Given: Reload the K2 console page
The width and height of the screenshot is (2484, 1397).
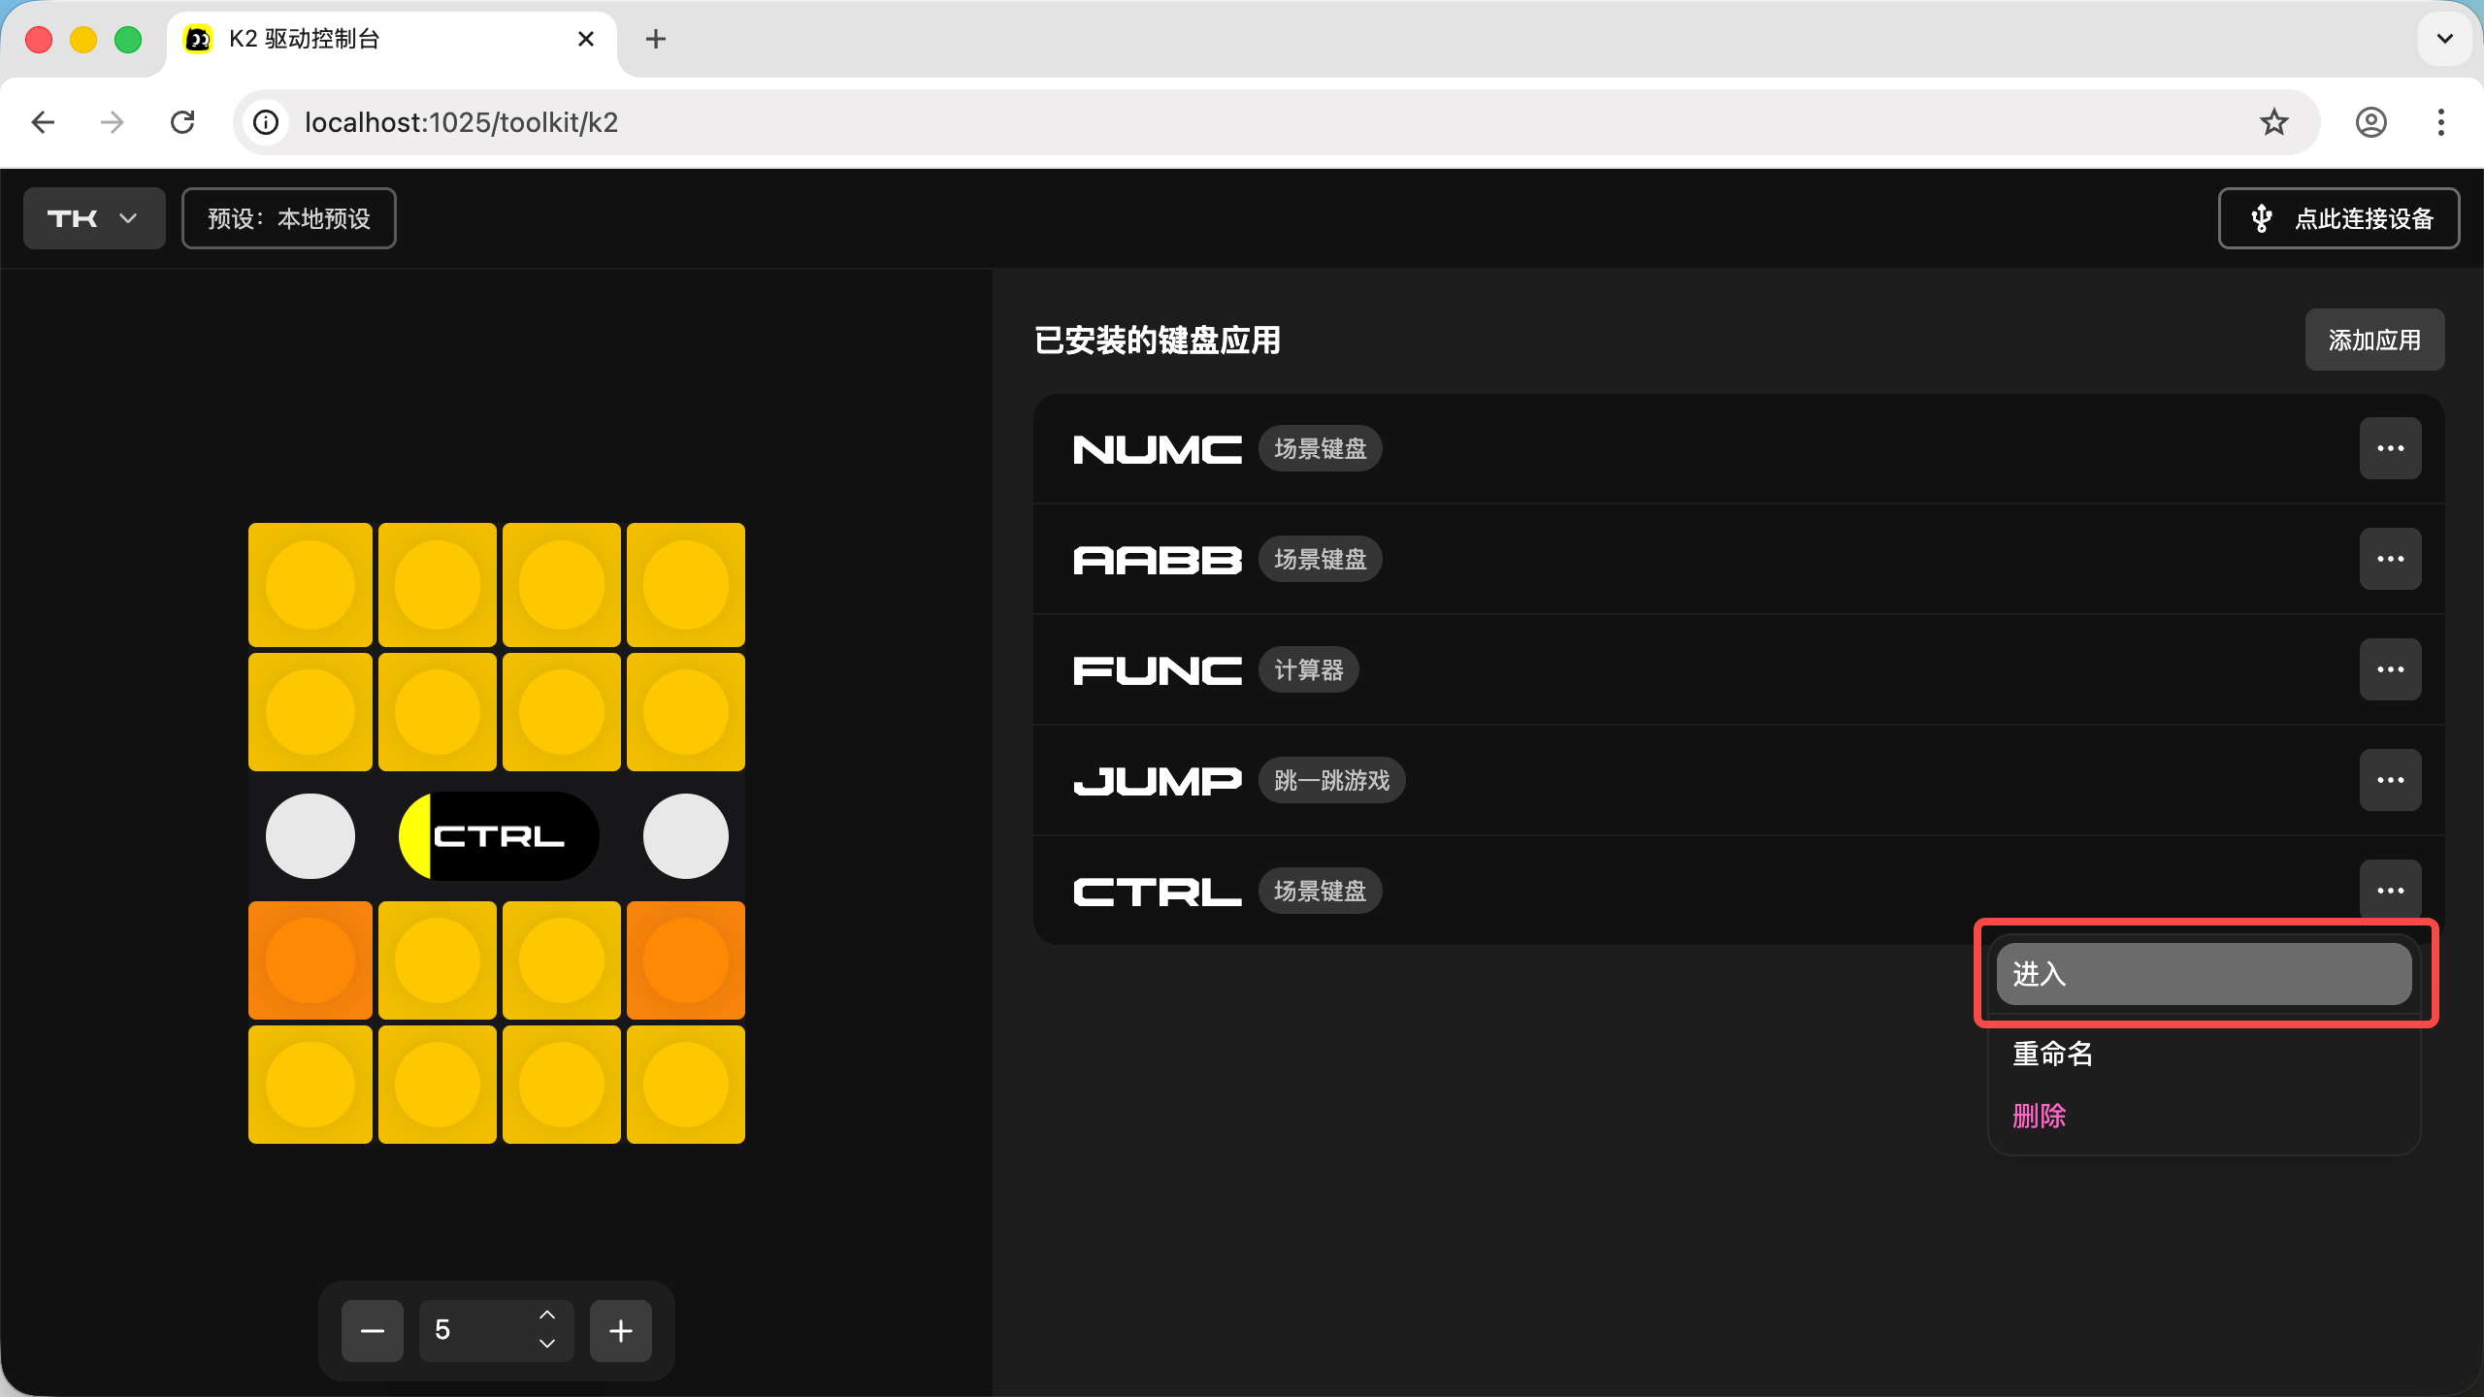Looking at the screenshot, I should click(x=182, y=122).
